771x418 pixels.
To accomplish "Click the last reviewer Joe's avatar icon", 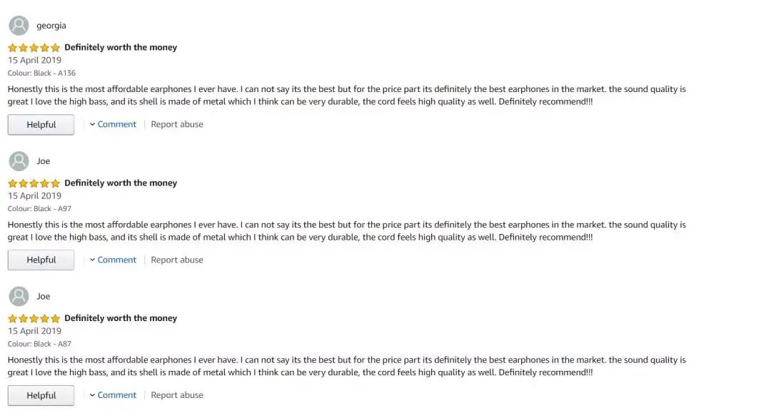I will (19, 296).
